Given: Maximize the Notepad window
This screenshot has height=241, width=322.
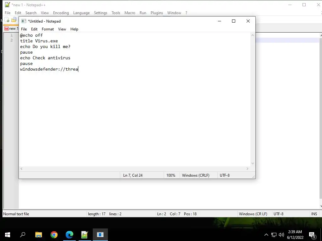Looking at the screenshot, I should click(234, 21).
